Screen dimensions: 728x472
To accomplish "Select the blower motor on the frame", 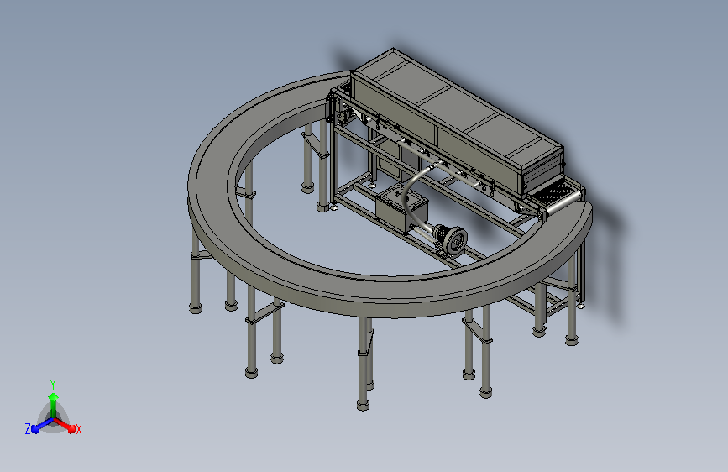I will pyautogui.click(x=451, y=239).
